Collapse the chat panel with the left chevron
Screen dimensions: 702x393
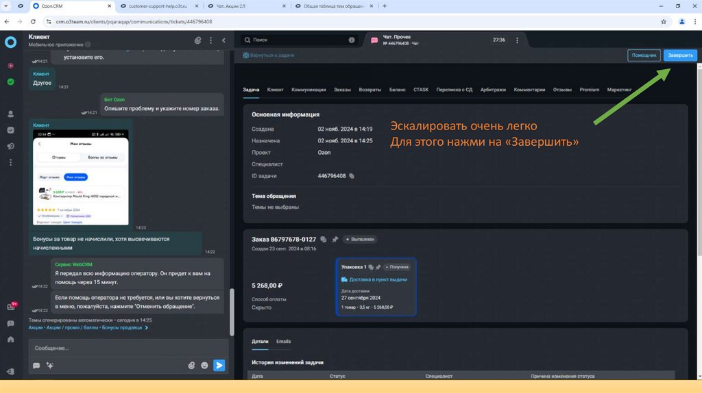coord(223,40)
